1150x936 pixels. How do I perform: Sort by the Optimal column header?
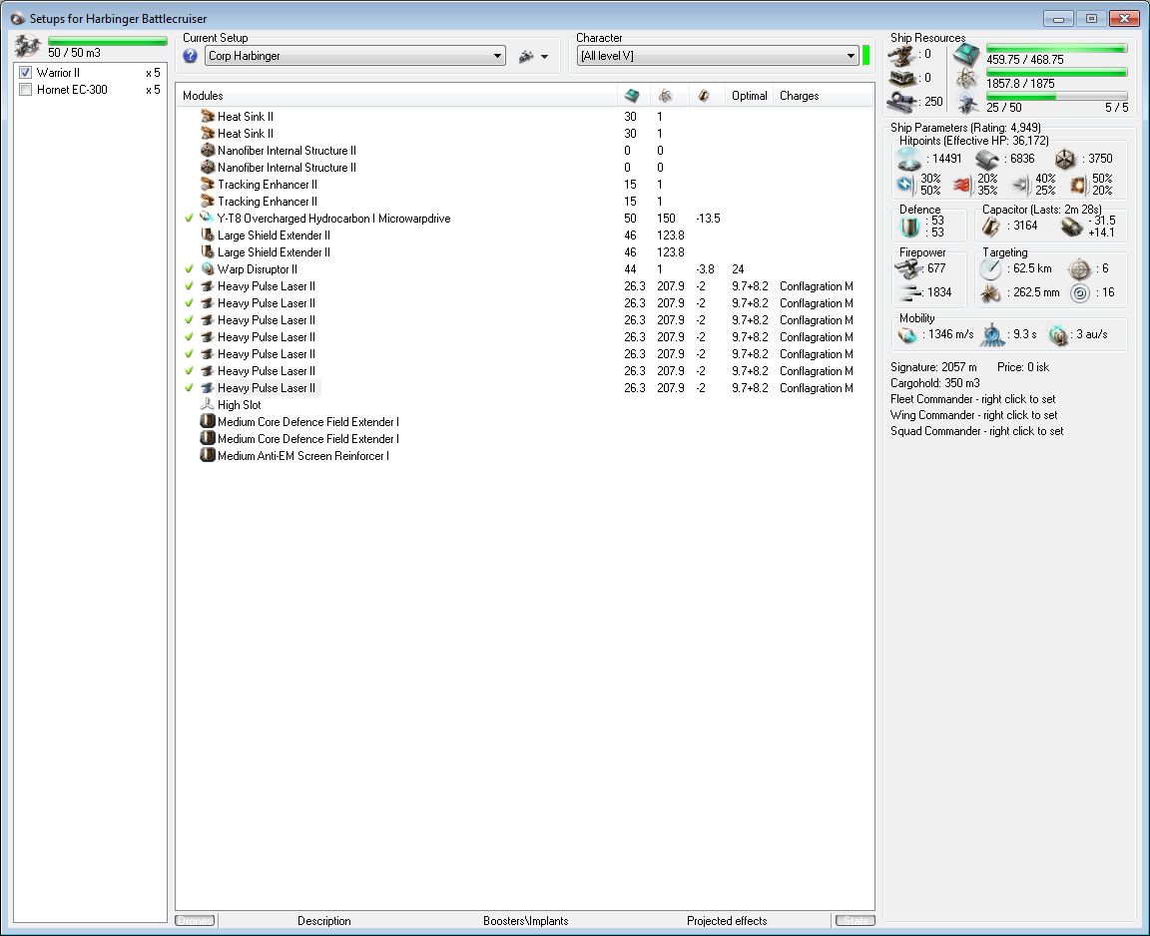tap(749, 96)
